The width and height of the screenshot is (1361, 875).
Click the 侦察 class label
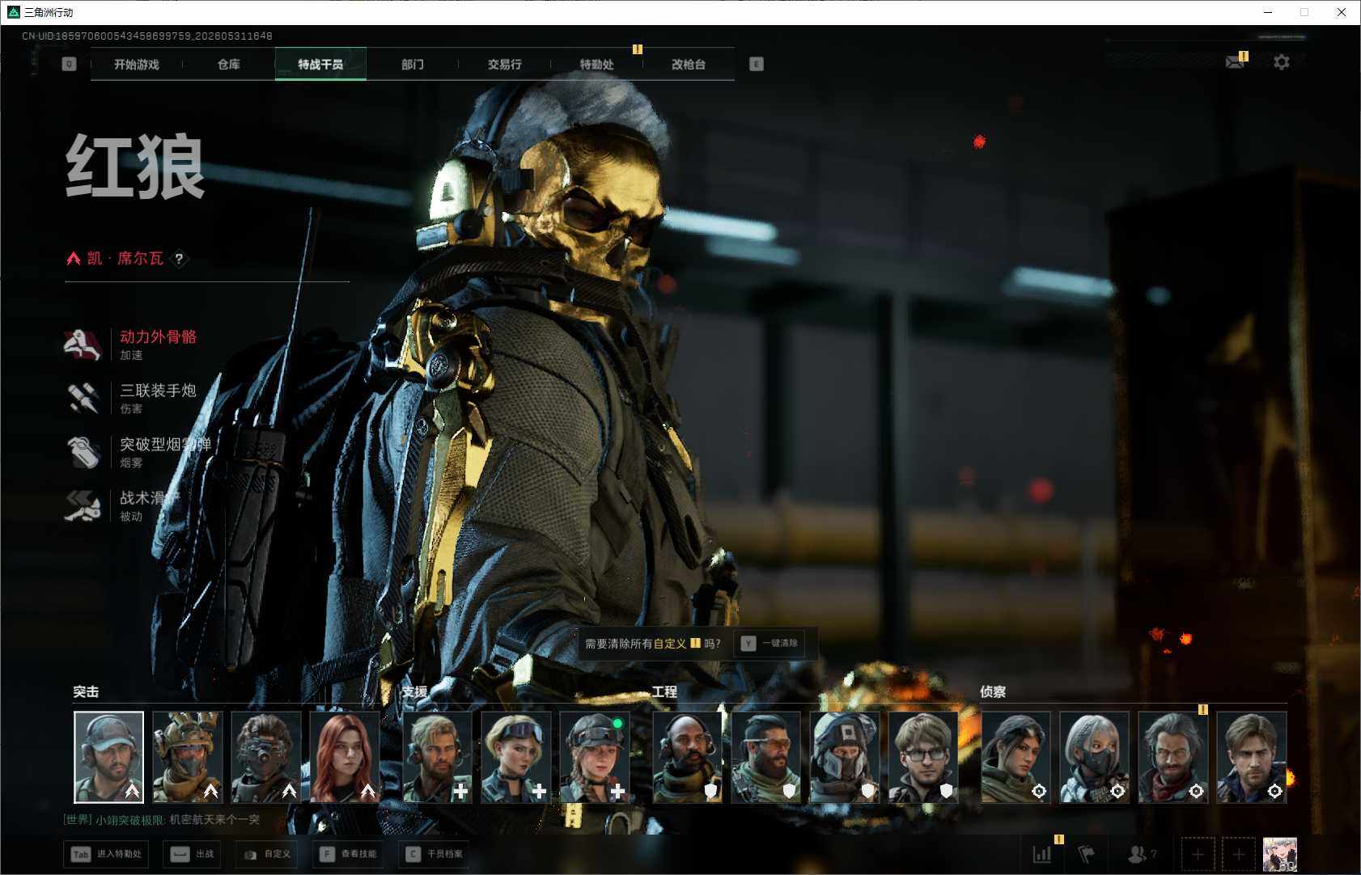(993, 691)
